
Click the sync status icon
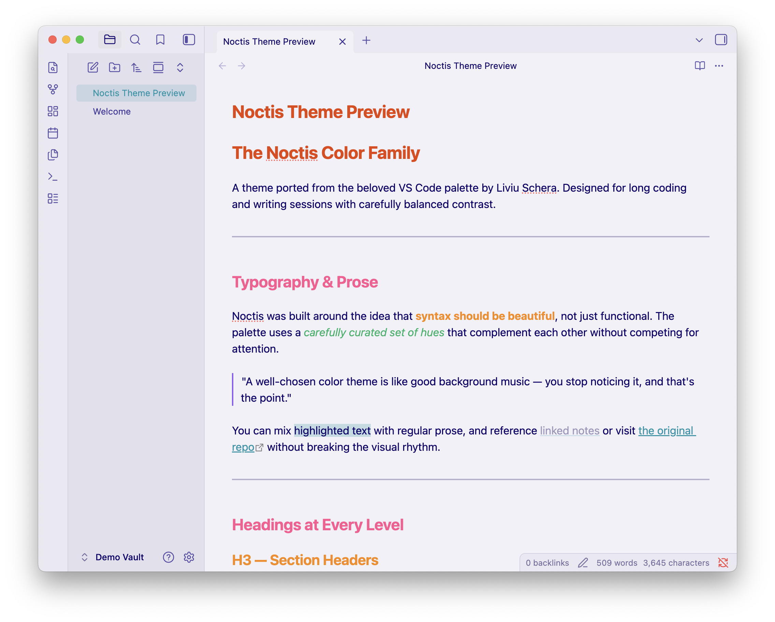pos(723,563)
